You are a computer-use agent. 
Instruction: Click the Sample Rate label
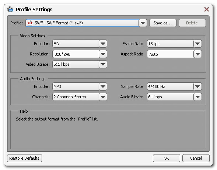point(133,86)
